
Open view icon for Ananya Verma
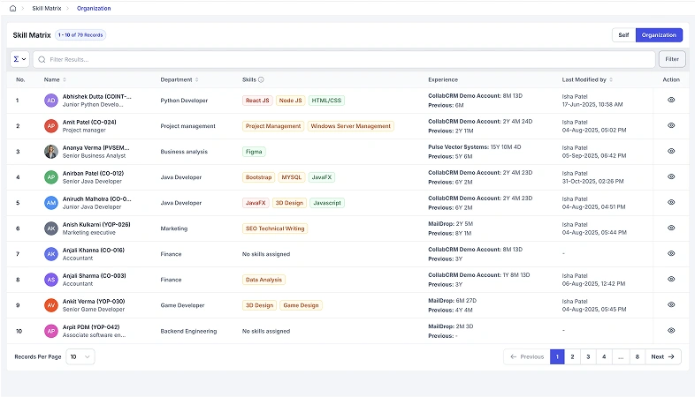tap(671, 151)
